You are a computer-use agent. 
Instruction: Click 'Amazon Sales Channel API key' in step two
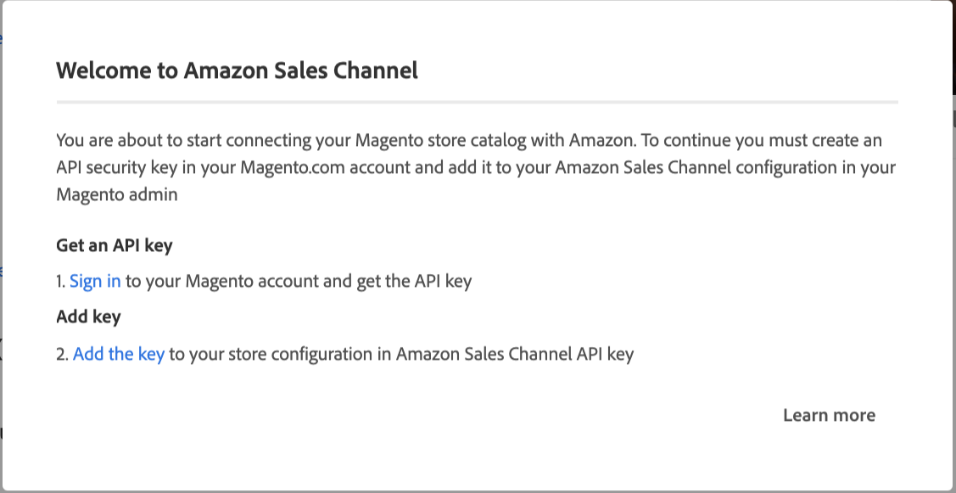pos(514,355)
